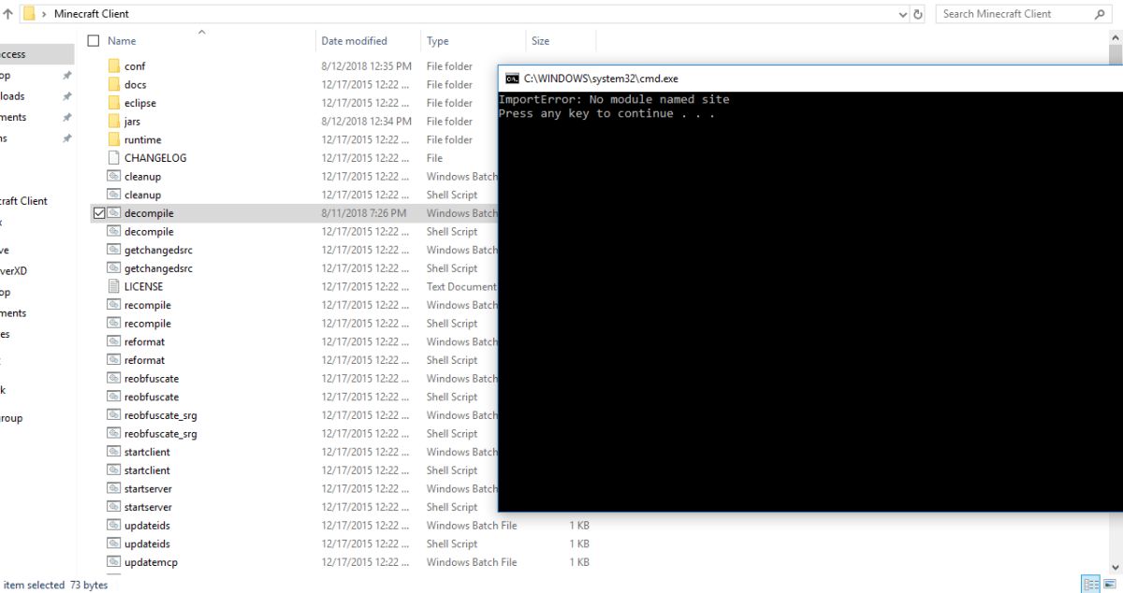This screenshot has height=593, width=1123.
Task: Click the LICENSE text document icon
Action: 114,287
